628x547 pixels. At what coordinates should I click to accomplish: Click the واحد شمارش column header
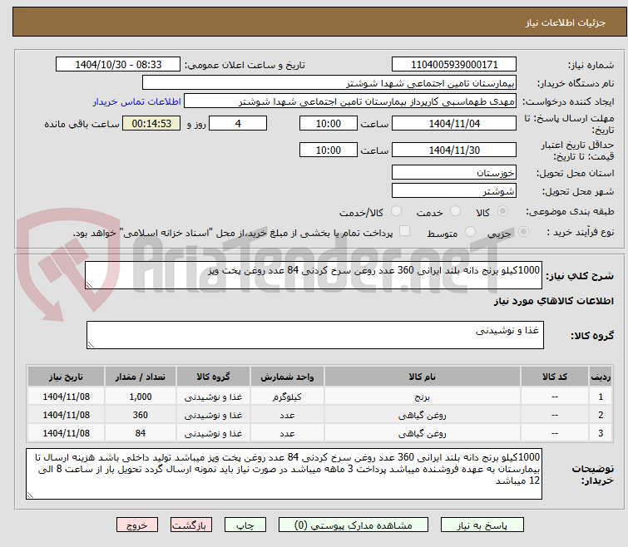(x=287, y=377)
